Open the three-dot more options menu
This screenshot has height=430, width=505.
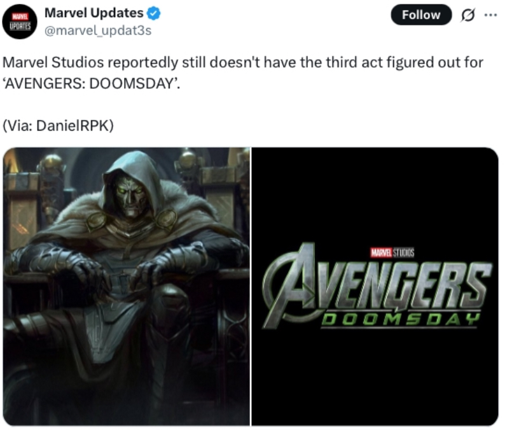tap(490, 15)
